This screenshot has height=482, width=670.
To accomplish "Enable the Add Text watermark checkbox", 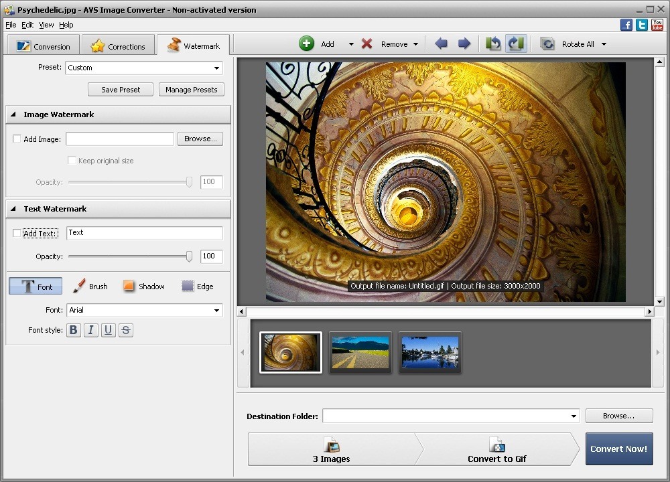I will point(17,233).
